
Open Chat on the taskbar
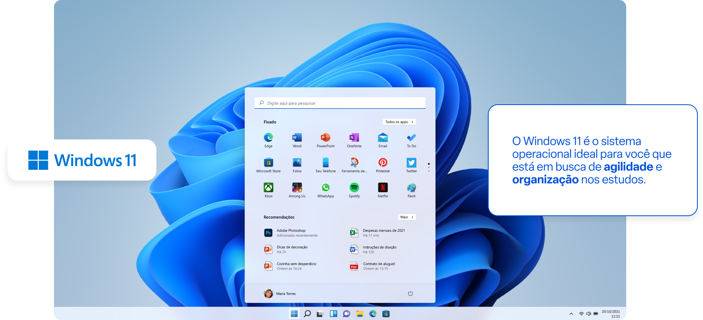[347, 314]
